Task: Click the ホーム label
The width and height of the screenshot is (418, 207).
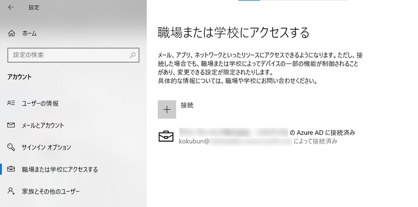Action: coord(29,33)
